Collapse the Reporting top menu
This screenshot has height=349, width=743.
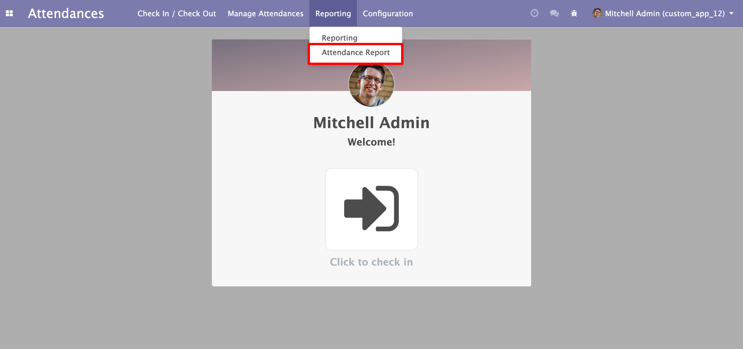(x=333, y=13)
